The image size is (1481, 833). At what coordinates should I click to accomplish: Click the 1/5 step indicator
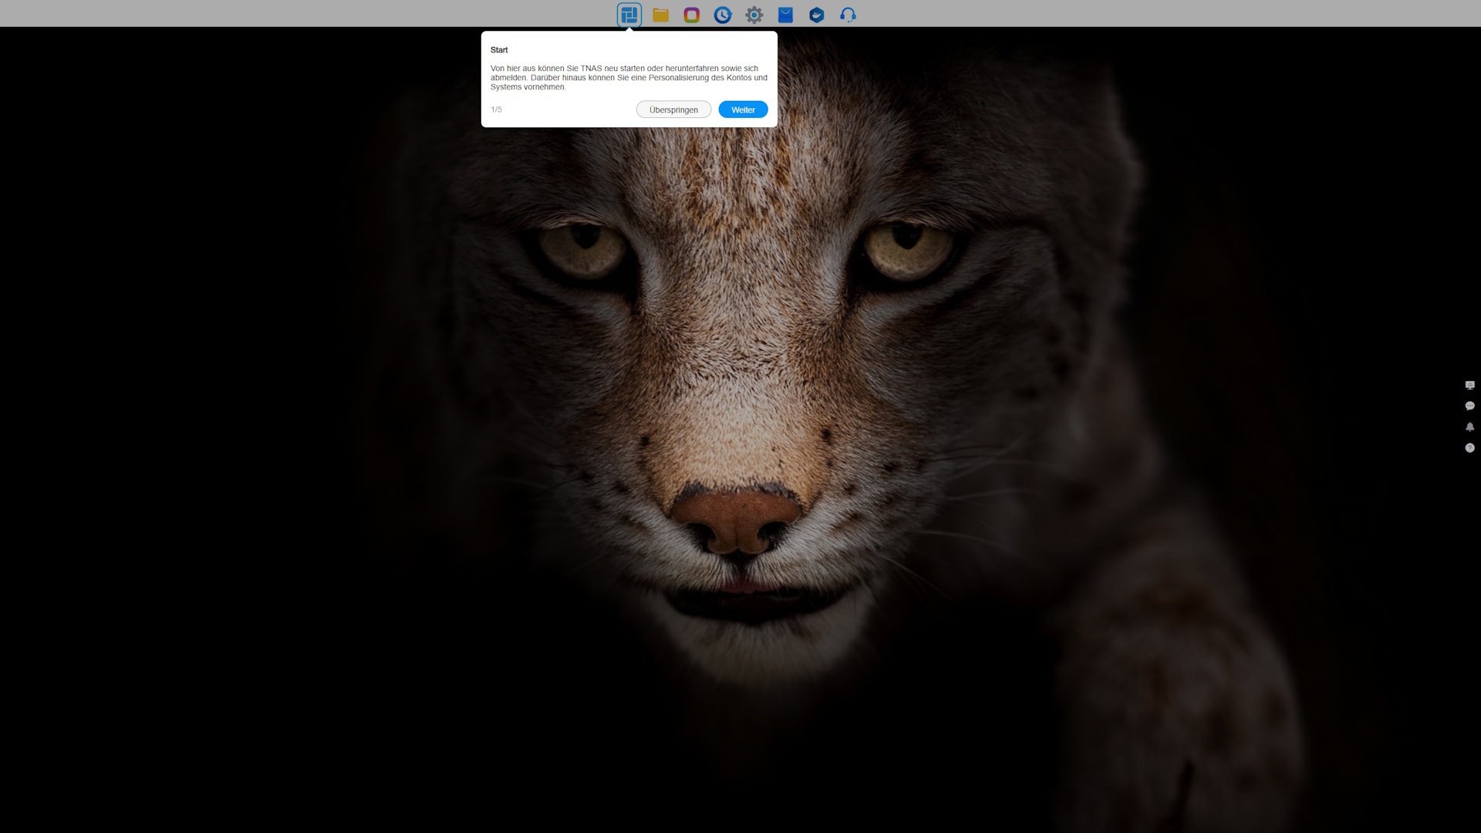pos(496,110)
